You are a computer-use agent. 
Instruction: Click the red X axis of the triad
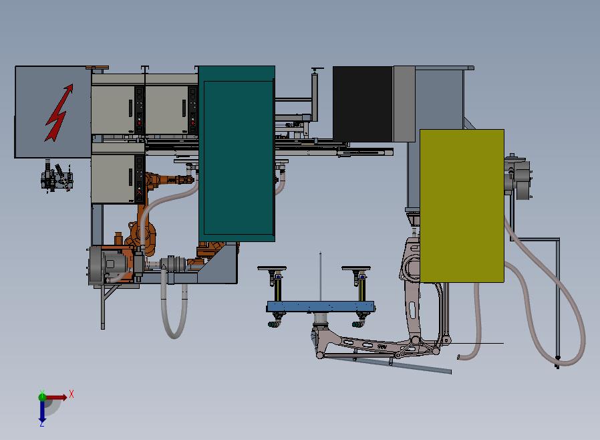[x=57, y=397]
